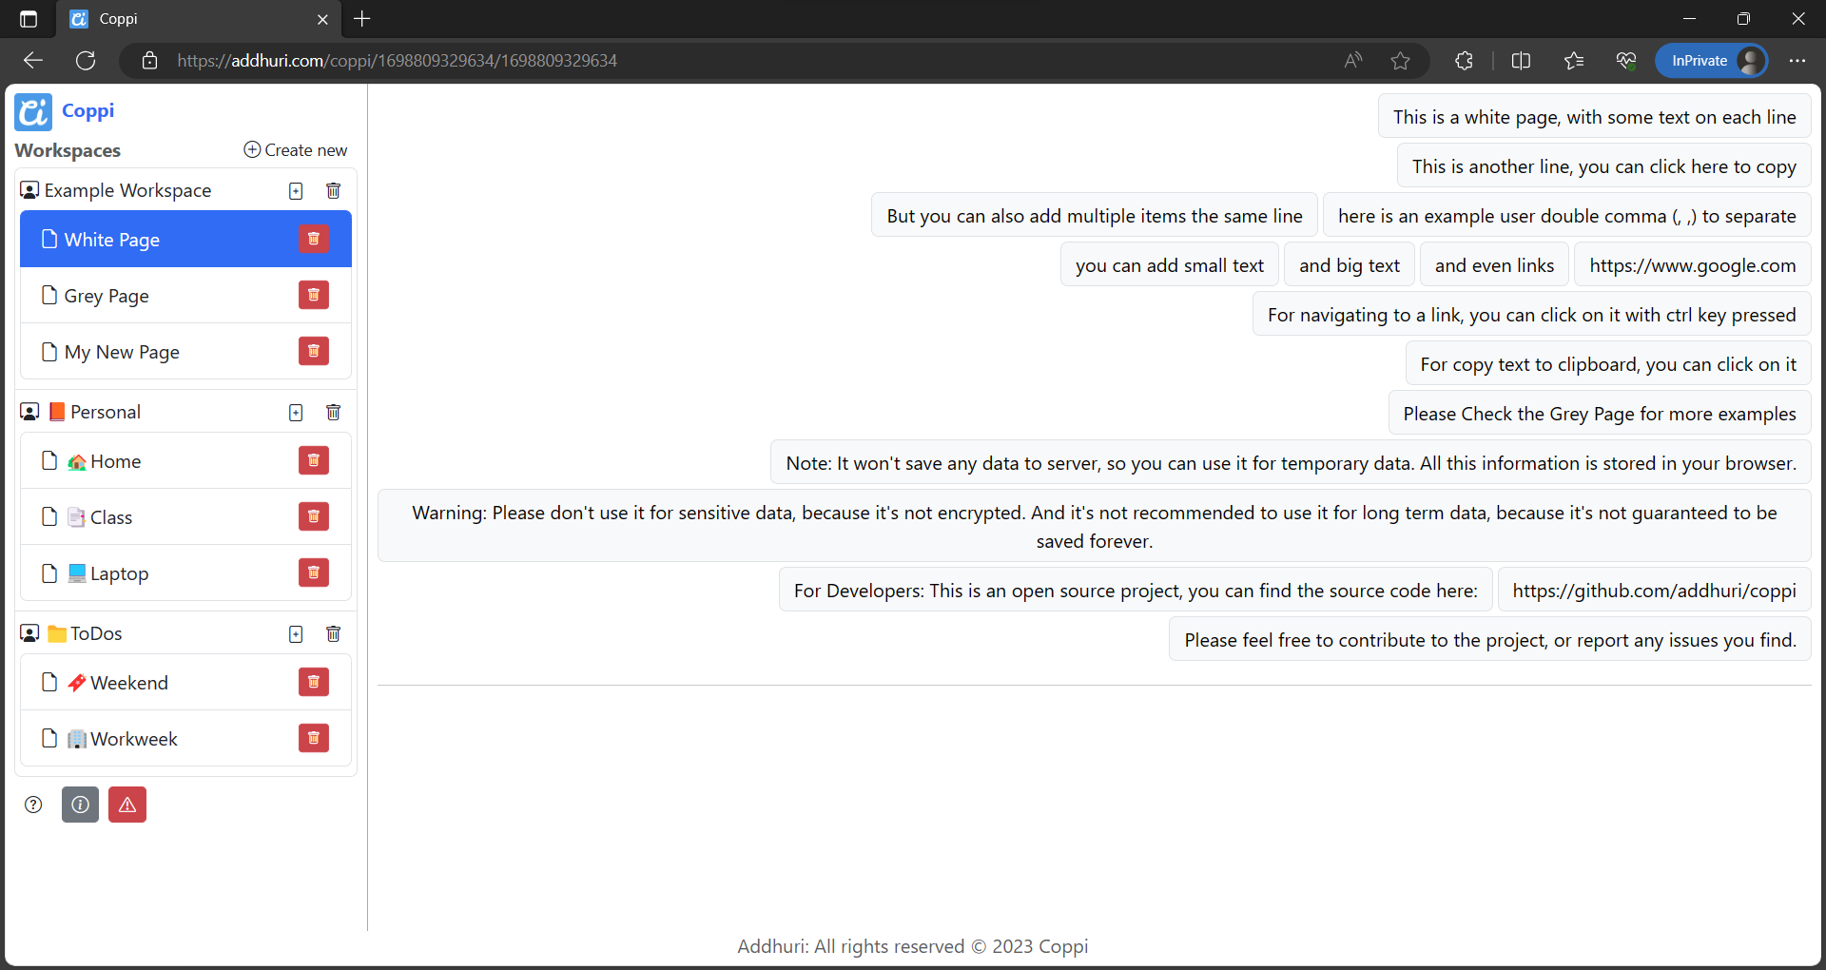This screenshot has height=970, width=1826.
Task: Open the Grey Page
Action: (x=185, y=295)
